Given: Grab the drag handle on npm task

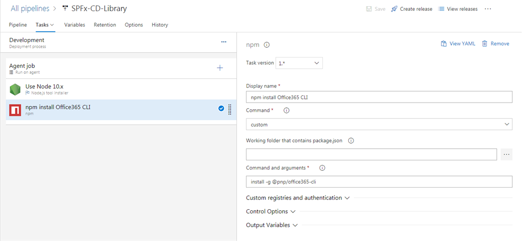Looking at the screenshot, I should (230, 109).
